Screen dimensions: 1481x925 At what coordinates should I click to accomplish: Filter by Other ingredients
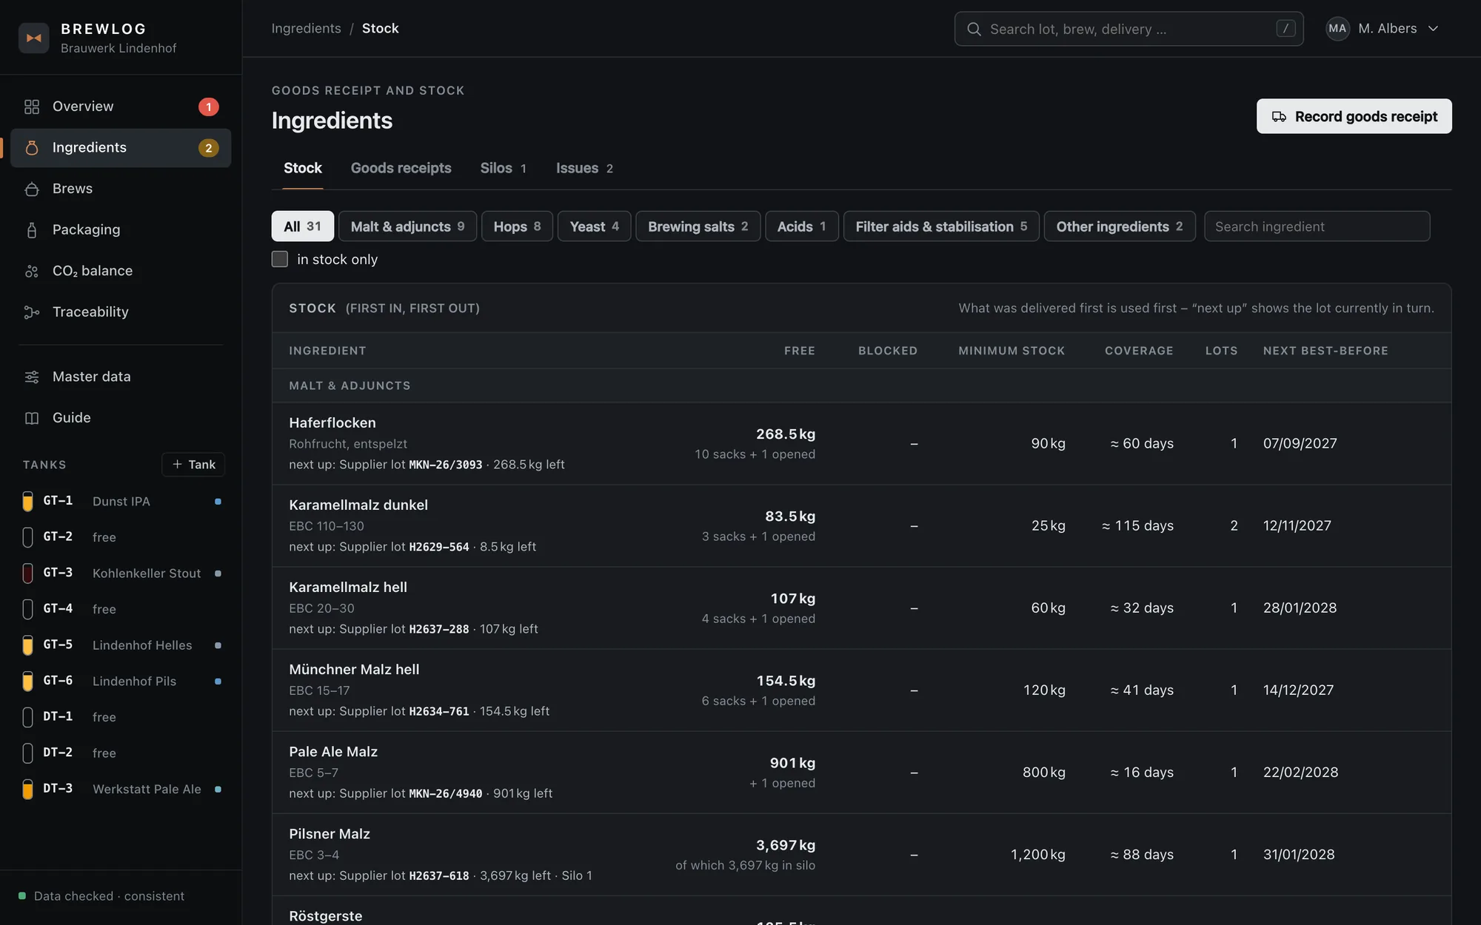(x=1120, y=226)
